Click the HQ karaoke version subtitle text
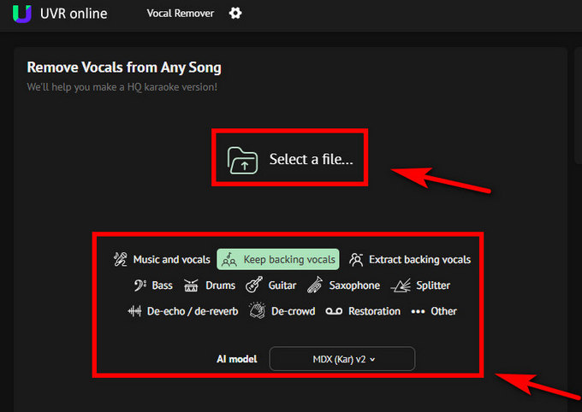Screen dimensions: 582x412 click(122, 87)
